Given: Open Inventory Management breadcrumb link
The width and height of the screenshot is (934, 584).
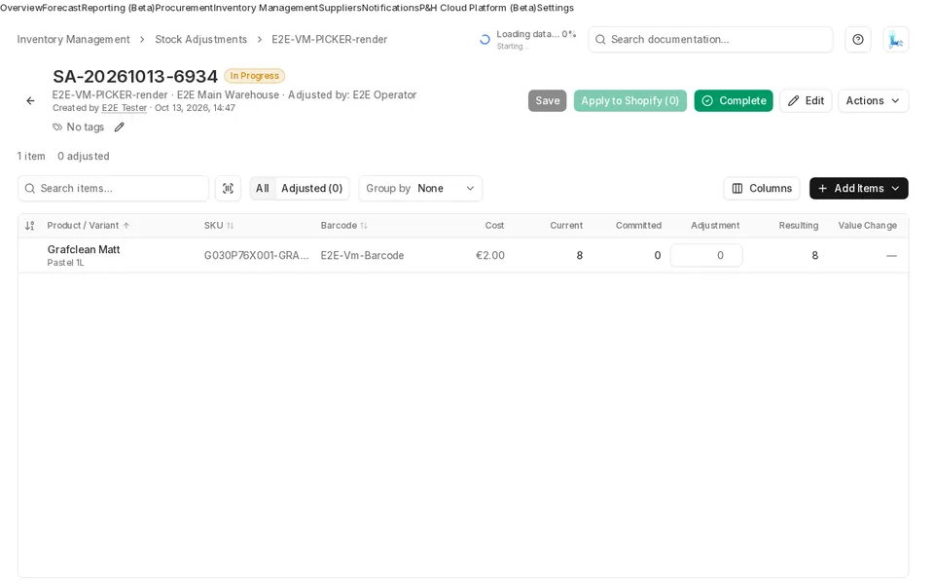Looking at the screenshot, I should point(73,39).
